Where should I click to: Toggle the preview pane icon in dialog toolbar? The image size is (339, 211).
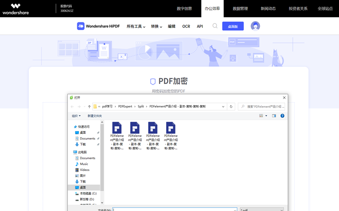pos(274,116)
